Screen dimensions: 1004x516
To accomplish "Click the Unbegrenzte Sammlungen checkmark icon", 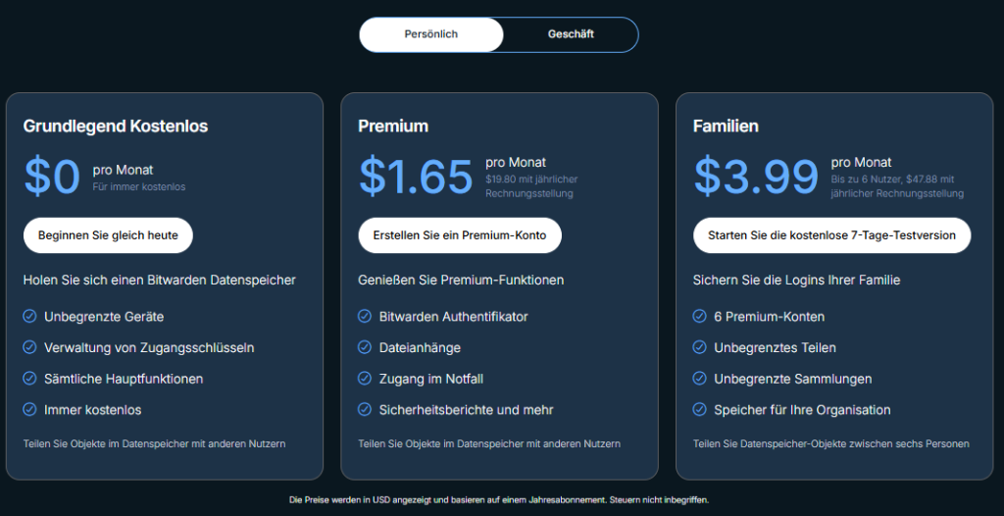I will pos(699,380).
